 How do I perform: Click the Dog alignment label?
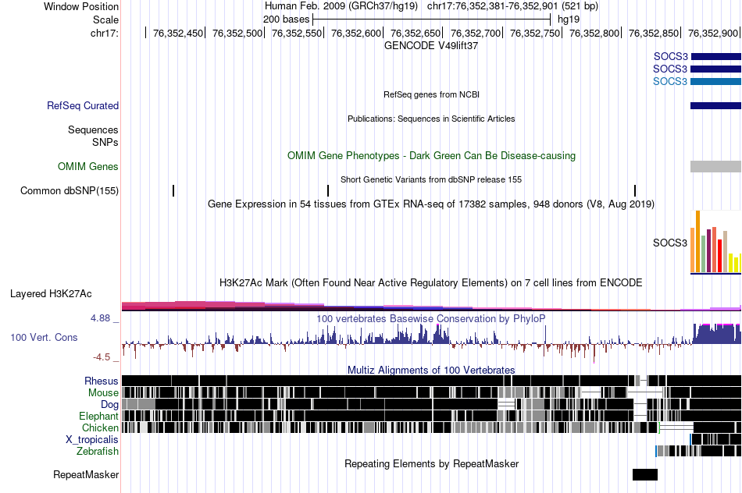(x=109, y=405)
